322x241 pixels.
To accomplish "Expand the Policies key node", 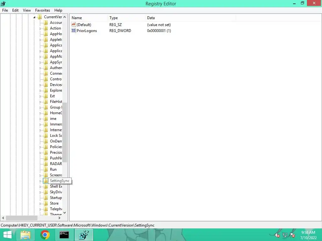I will (40, 147).
